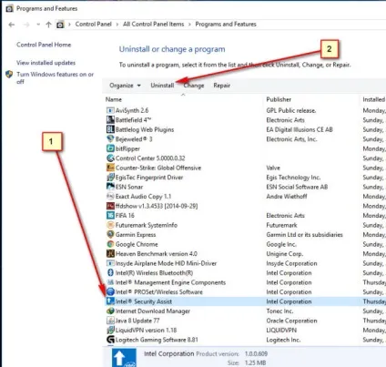Click the Logitech Inc. publisher cell
The image size is (386, 367).
click(283, 340)
